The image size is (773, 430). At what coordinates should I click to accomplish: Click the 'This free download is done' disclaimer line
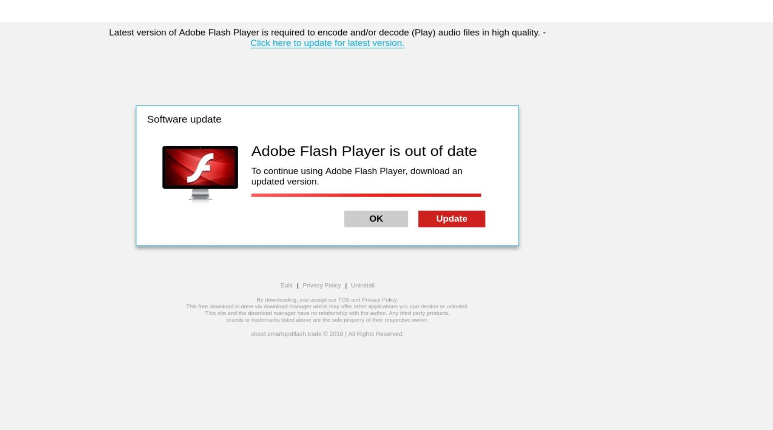(327, 306)
